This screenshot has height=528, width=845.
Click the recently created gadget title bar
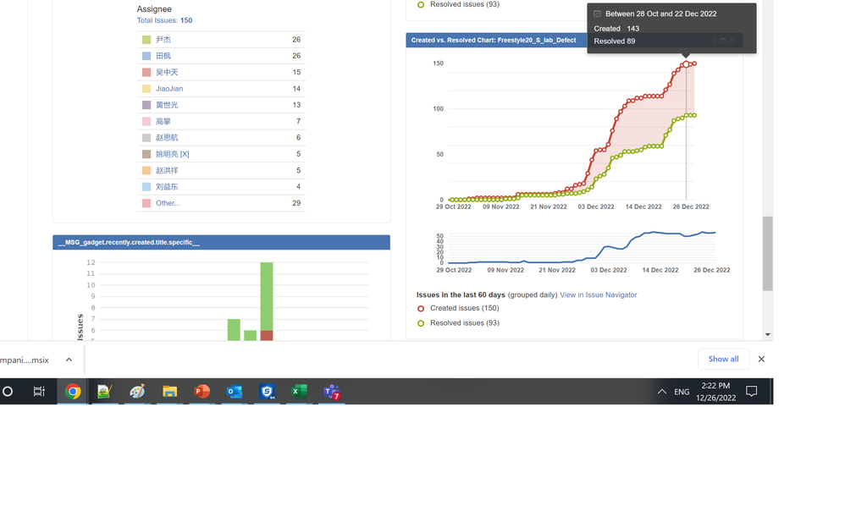coord(221,243)
